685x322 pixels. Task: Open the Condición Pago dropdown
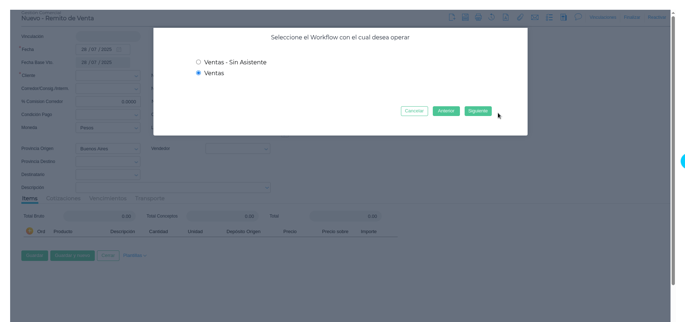pos(108,115)
